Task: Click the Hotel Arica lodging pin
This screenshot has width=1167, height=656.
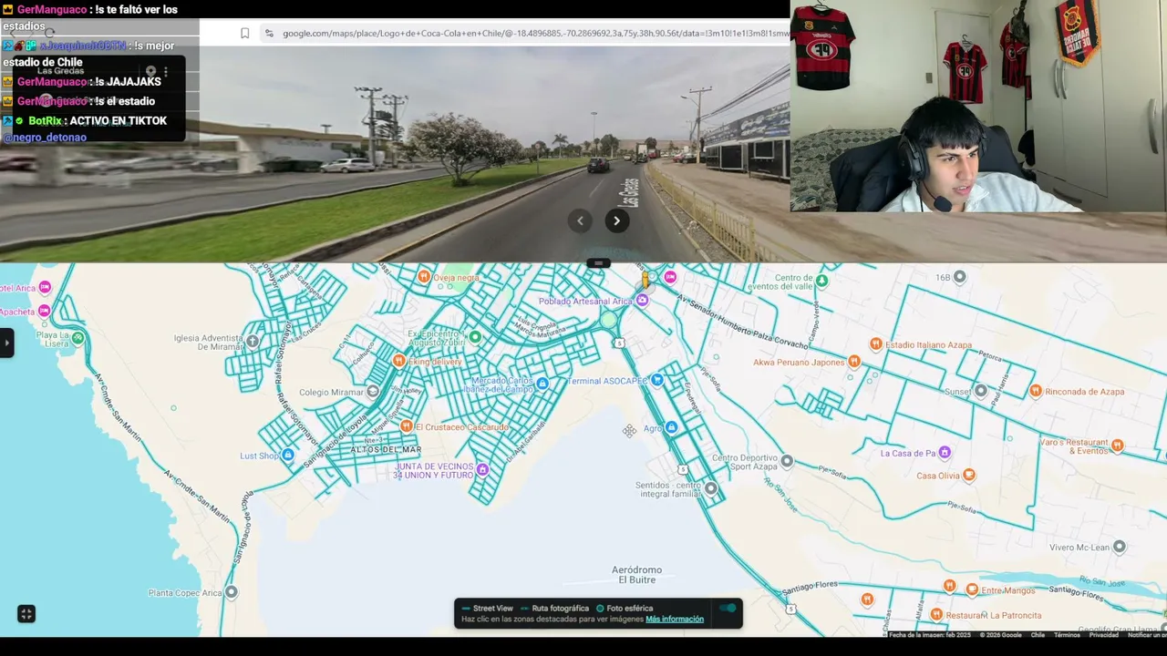Action: coord(45,288)
